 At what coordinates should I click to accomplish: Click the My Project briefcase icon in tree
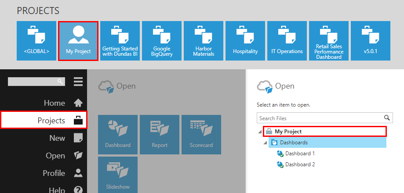[x=269, y=131]
